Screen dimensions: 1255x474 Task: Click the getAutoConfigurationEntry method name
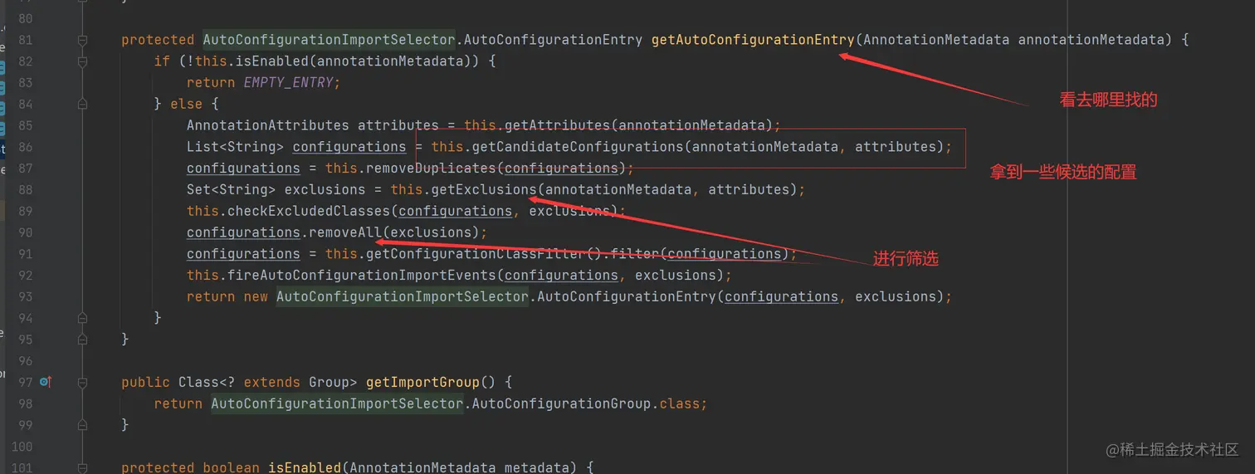753,39
